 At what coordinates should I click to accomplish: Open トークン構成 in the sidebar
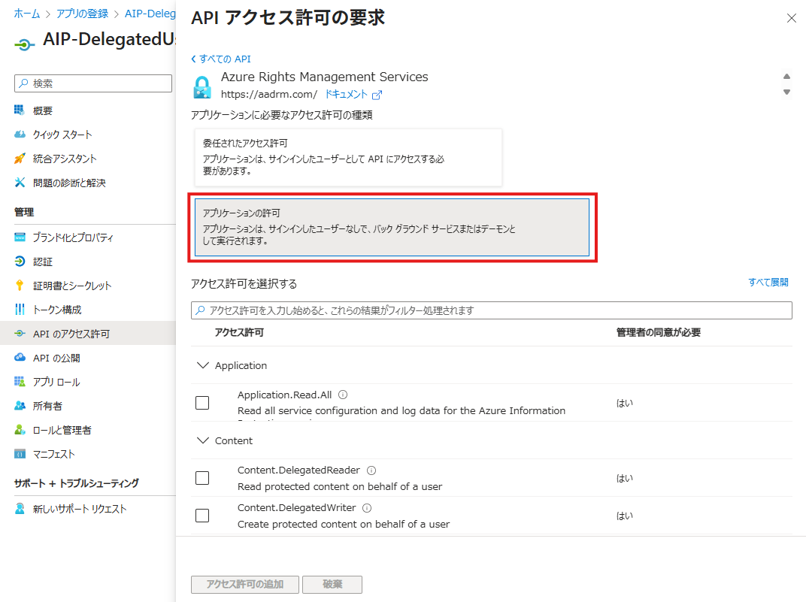click(57, 310)
